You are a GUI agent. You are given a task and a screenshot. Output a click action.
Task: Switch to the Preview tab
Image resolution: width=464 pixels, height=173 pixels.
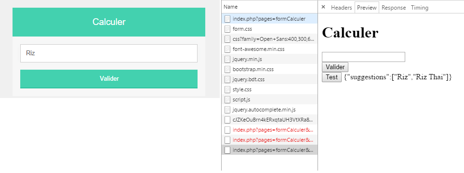point(367,8)
